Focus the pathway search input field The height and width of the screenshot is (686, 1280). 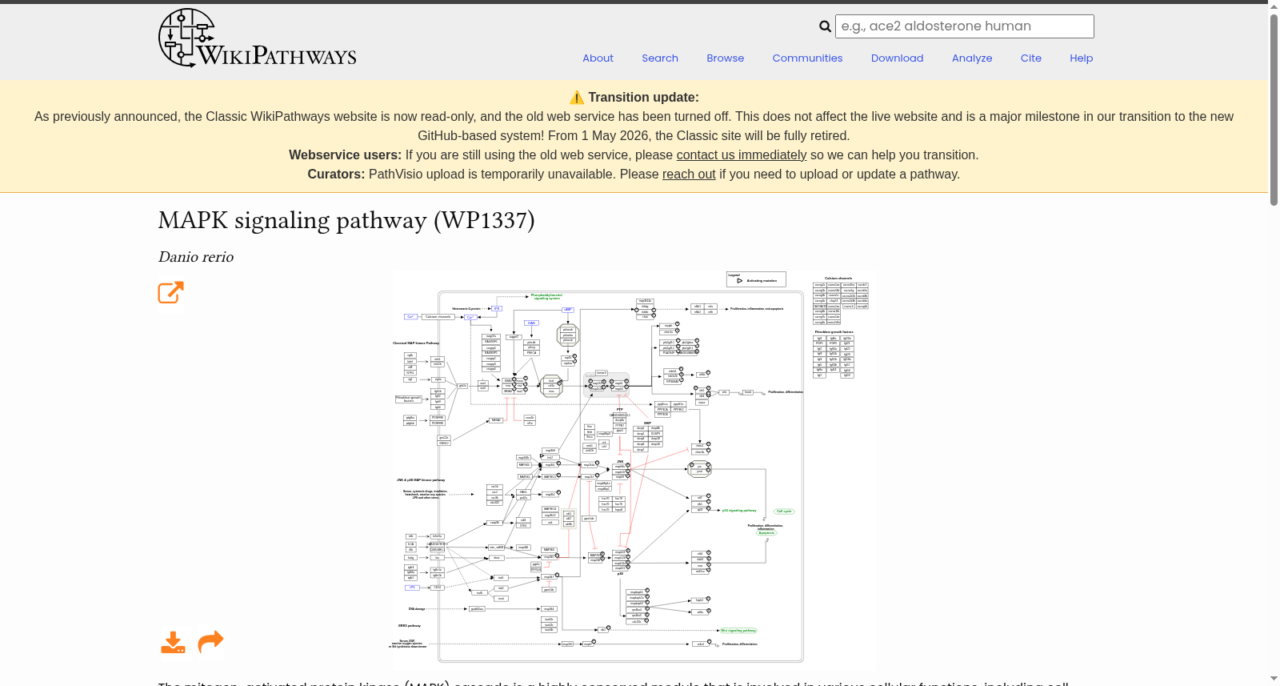pyautogui.click(x=964, y=26)
